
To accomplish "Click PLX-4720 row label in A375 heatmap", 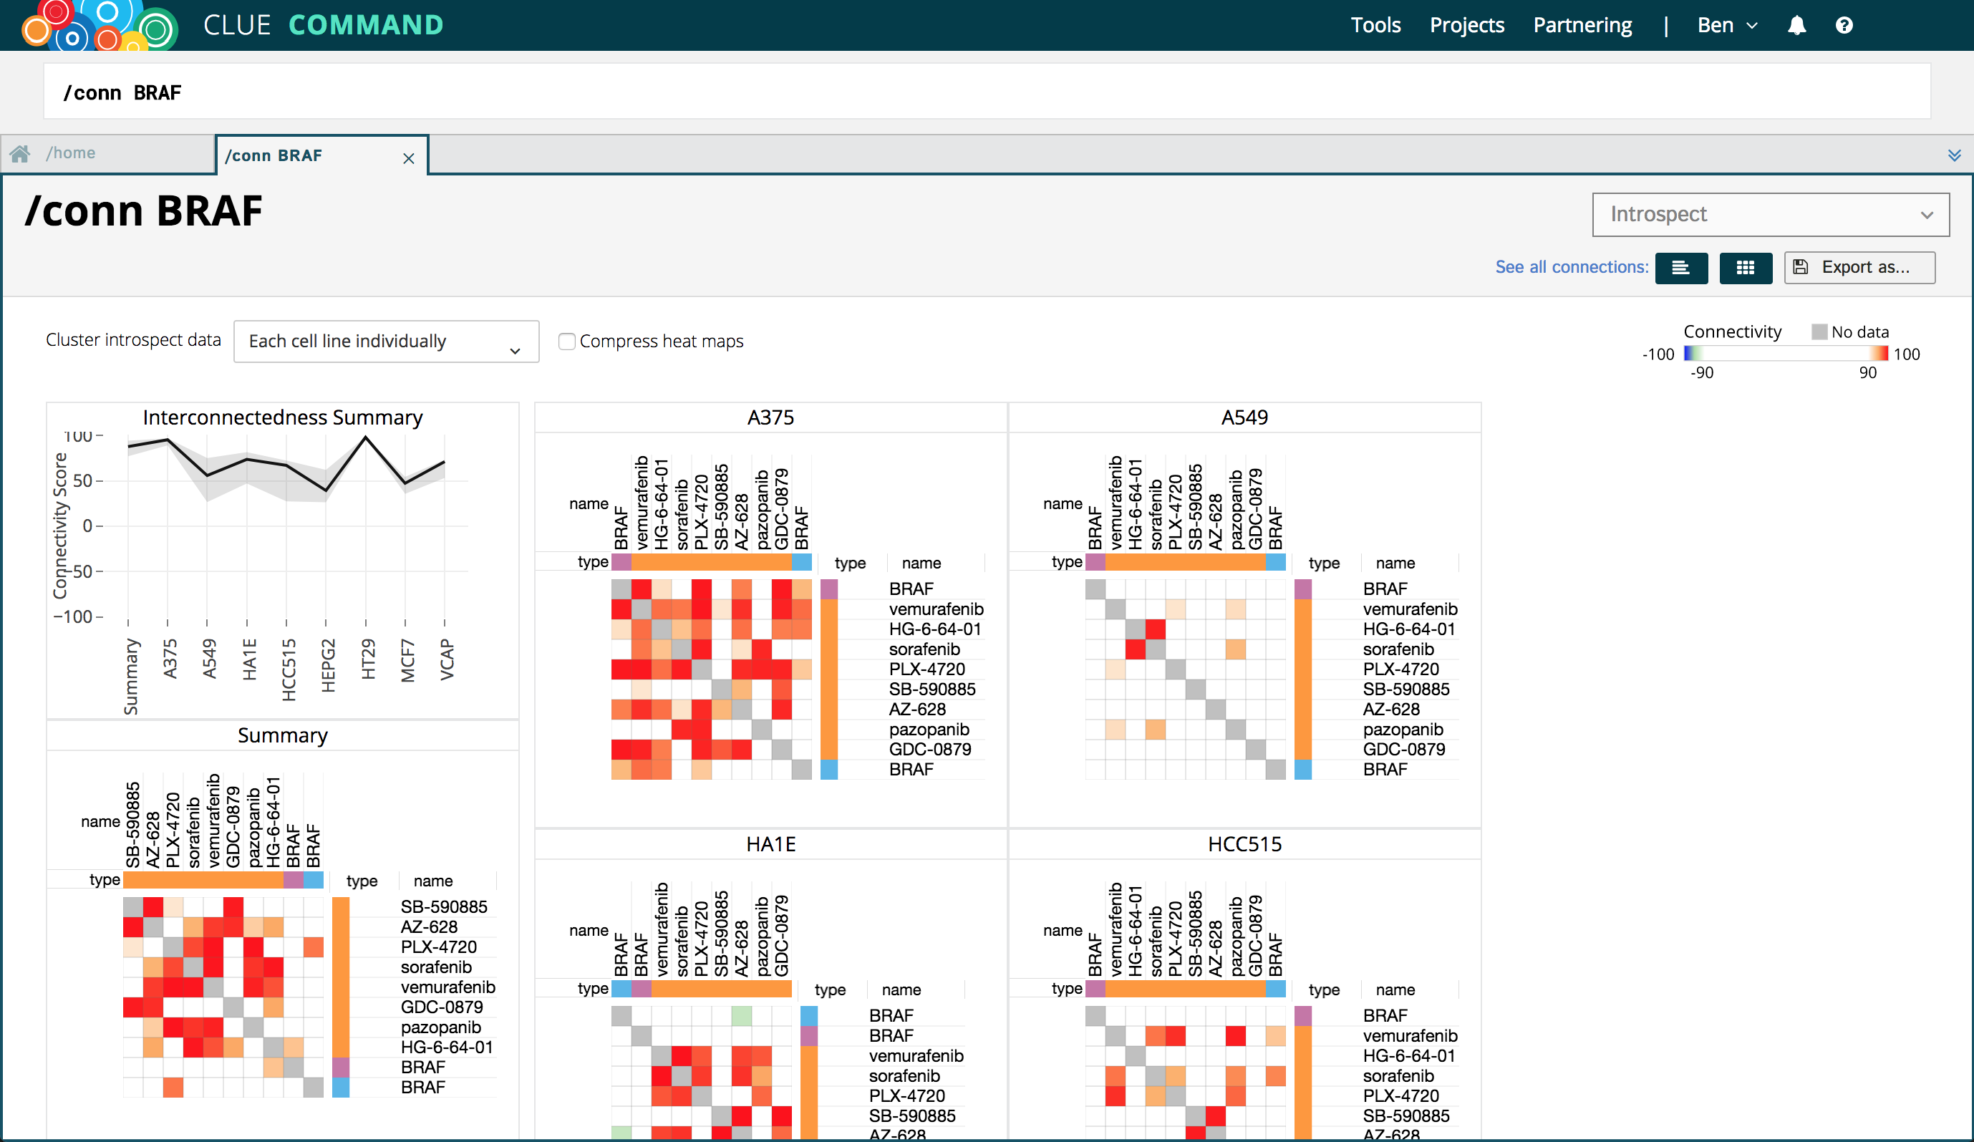I will (926, 669).
